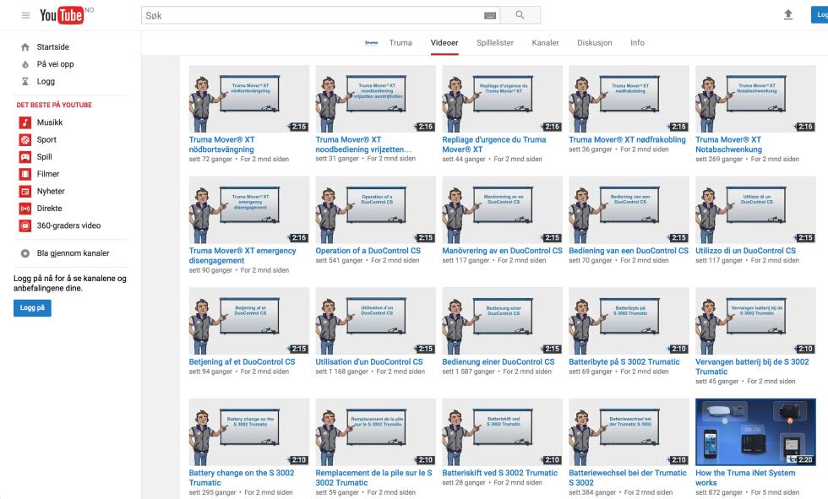The height and width of the screenshot is (499, 828).
Task: Open Startside from the sidebar
Action: click(51, 48)
